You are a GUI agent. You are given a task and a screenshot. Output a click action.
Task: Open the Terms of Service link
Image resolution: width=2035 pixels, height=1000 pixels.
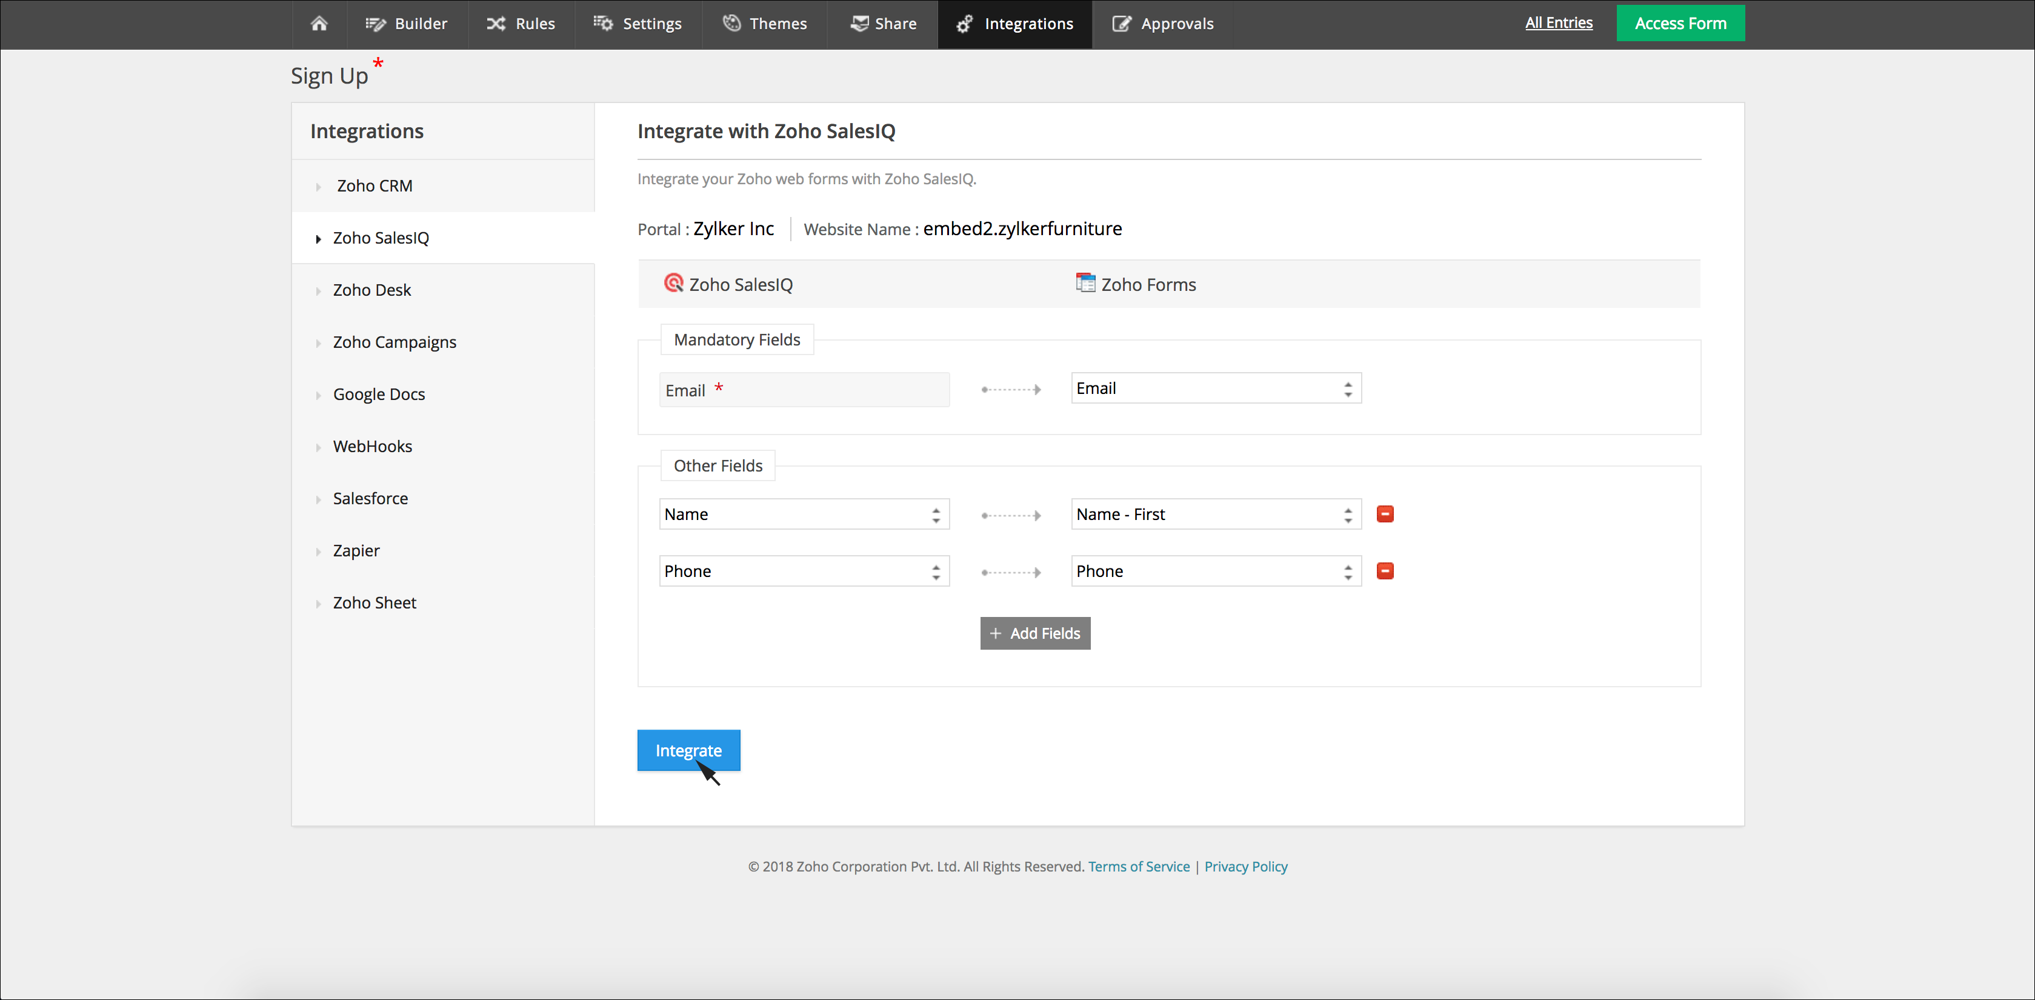pyautogui.click(x=1138, y=867)
